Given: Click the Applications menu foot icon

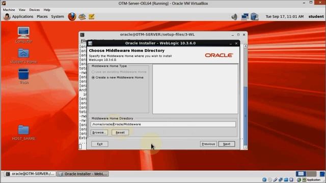Looking at the screenshot, I should [x=7, y=17].
